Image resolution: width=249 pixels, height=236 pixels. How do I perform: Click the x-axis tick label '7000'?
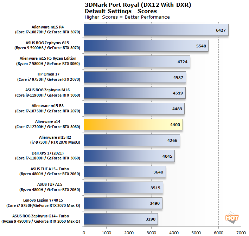tap(241, 233)
